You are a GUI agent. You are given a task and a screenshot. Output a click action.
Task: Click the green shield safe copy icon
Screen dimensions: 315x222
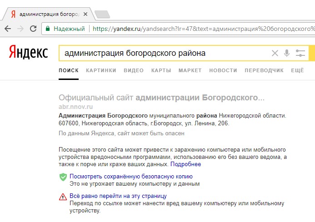(x=63, y=177)
